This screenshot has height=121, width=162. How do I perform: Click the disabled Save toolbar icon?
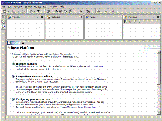[x=14, y=11]
